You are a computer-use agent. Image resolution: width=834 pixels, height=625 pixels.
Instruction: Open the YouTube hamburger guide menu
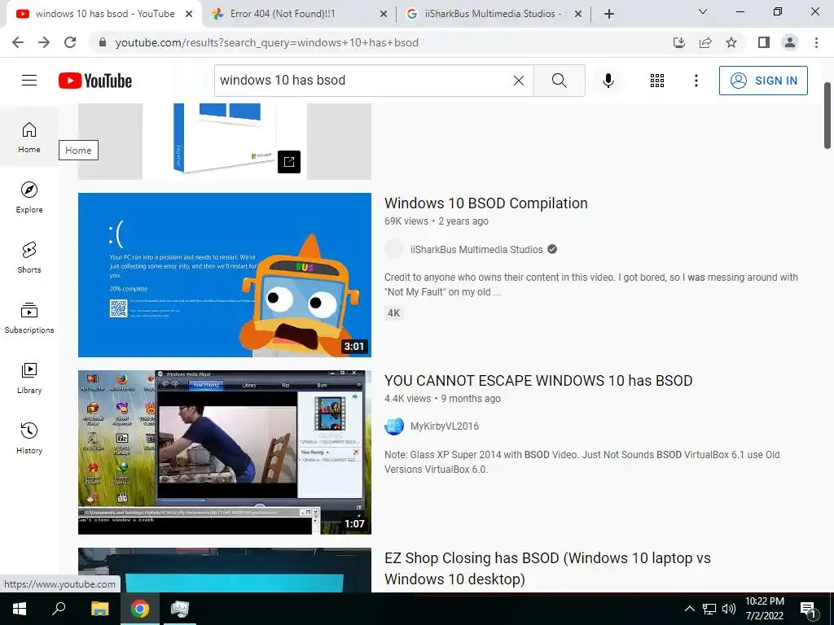click(x=29, y=81)
